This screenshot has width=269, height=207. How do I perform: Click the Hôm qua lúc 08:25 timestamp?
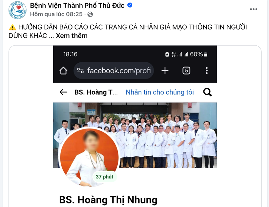click(x=56, y=14)
